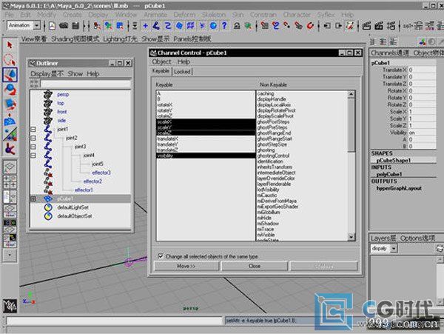The image size is (444, 334).
Task: Pick the Soft Modification tool
Action: pos(10,120)
